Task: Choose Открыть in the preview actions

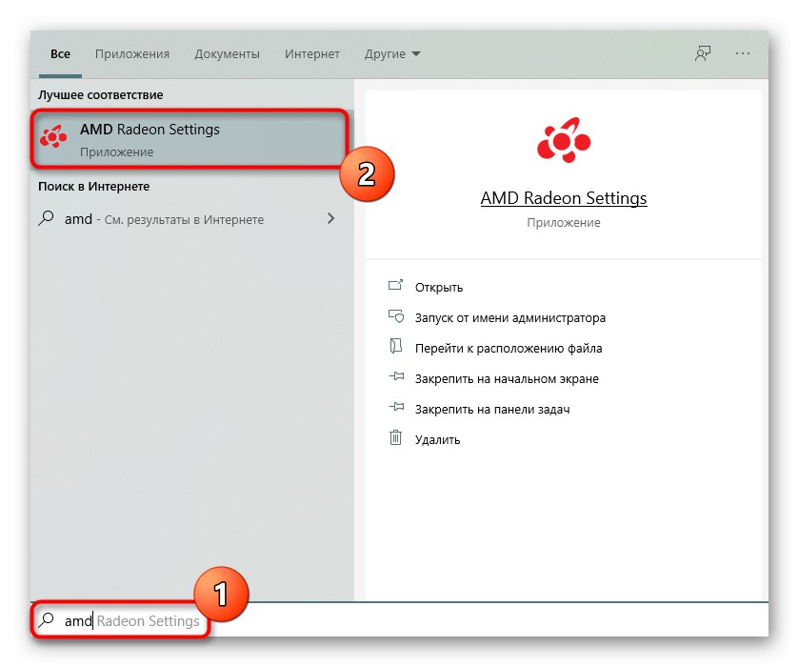Action: coord(439,288)
